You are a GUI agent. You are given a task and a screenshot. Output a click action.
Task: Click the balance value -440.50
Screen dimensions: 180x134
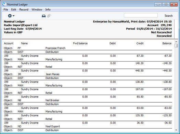tap(167, 71)
